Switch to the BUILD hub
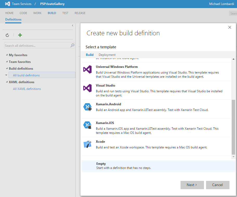Viewport: 237px width, 197px height. pyautogui.click(x=52, y=13)
